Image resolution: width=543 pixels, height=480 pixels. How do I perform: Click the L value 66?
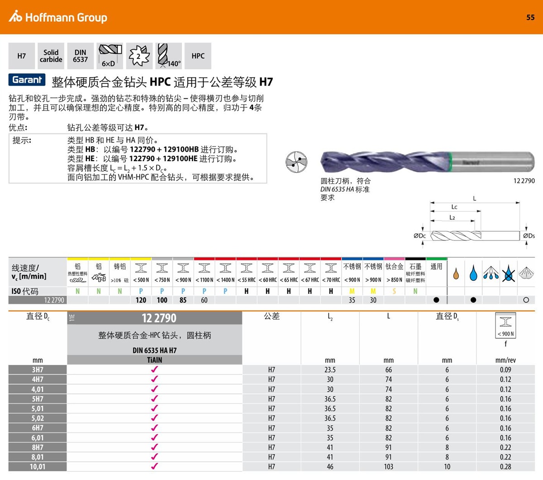388,370
